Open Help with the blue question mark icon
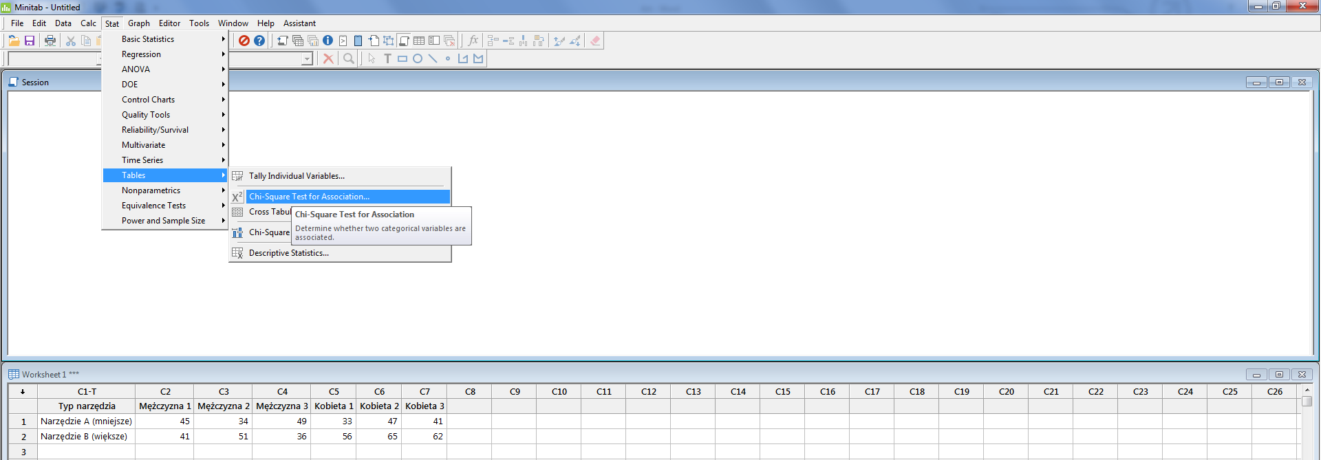Screen dimensions: 1321x460 click(x=259, y=41)
